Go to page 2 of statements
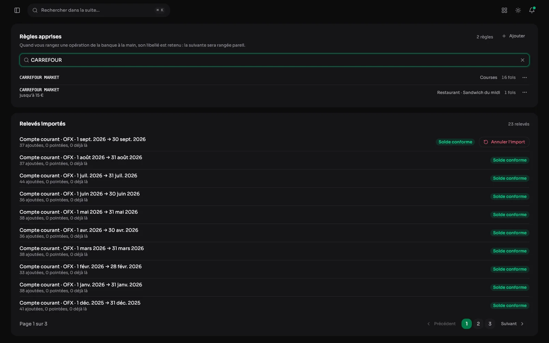The image size is (549, 343). click(x=478, y=324)
